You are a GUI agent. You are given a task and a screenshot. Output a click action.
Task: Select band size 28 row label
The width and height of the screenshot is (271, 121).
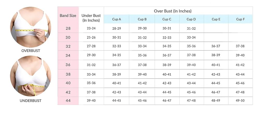tap(68, 28)
